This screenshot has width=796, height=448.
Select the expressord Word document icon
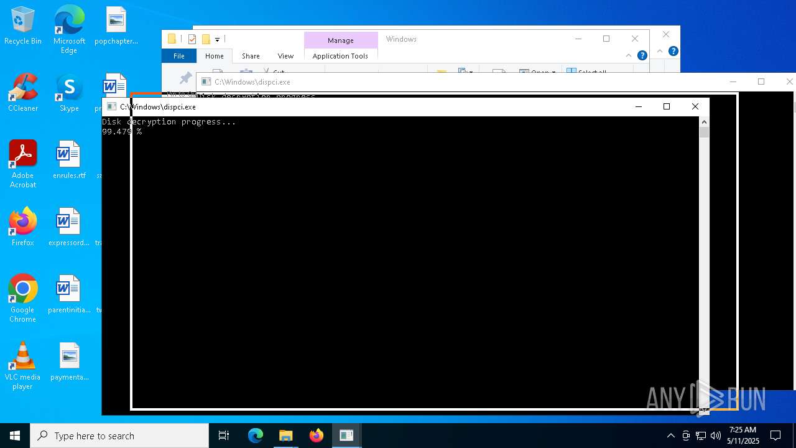[69, 228]
